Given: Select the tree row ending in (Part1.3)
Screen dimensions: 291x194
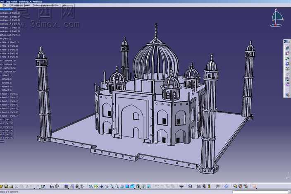Looking at the screenshot, I should click(x=10, y=20).
